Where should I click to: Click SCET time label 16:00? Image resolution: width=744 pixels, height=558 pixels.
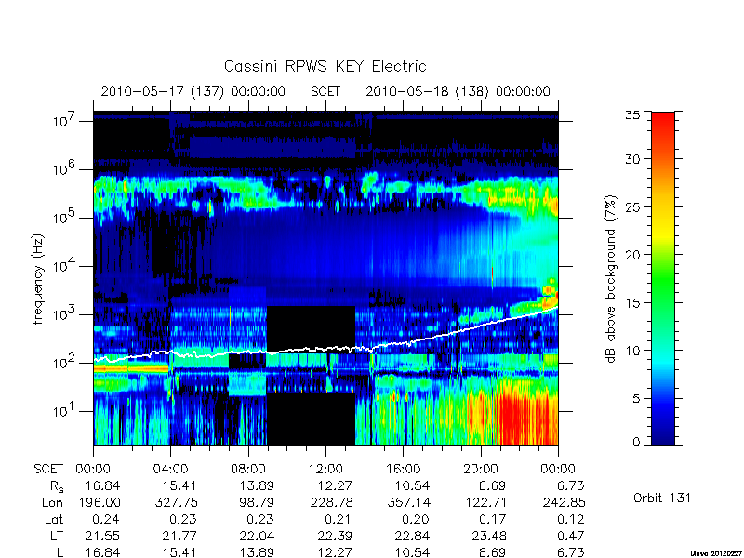(x=403, y=469)
